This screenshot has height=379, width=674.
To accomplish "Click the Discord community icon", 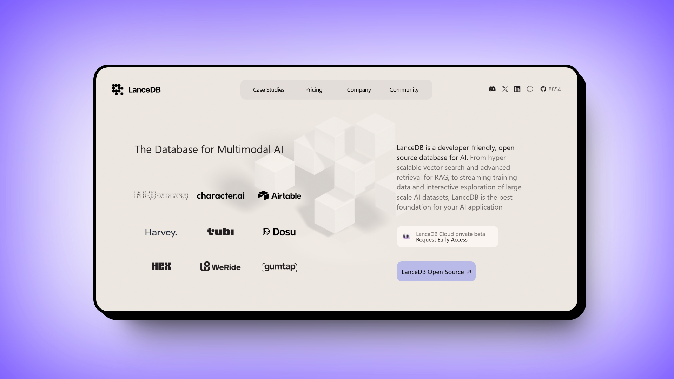I will pos(492,89).
